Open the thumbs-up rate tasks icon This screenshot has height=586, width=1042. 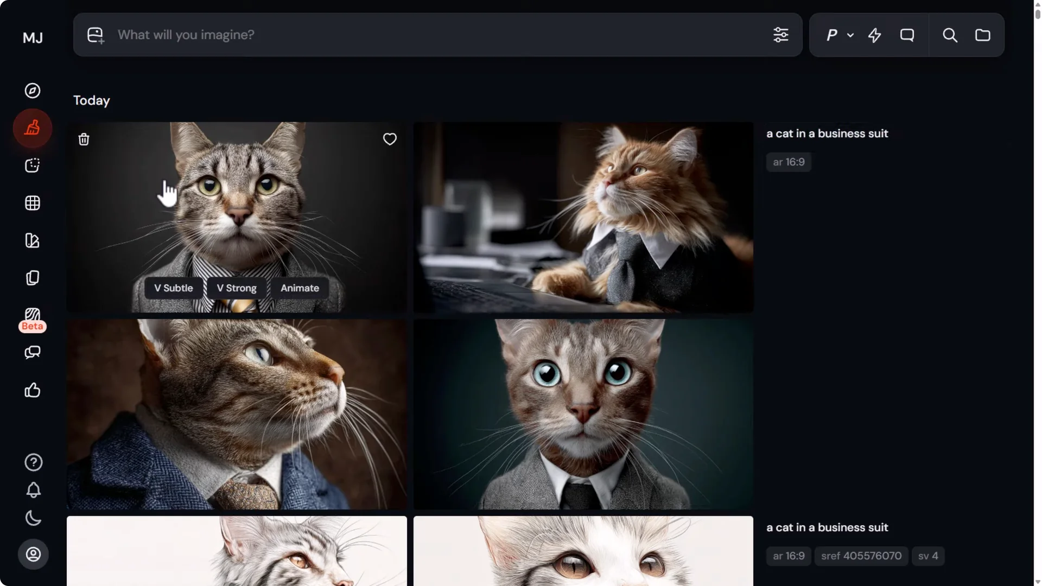coord(33,390)
